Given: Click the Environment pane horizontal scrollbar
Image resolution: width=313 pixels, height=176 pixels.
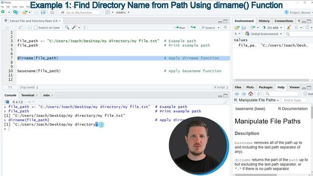Looking at the screenshot, I should click(x=272, y=80).
